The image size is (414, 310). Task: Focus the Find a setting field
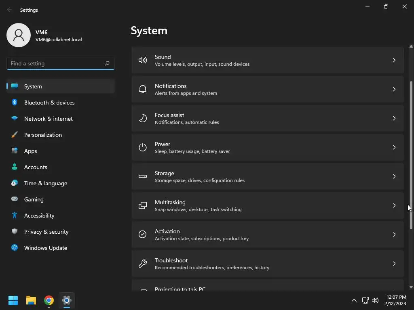(x=56, y=63)
